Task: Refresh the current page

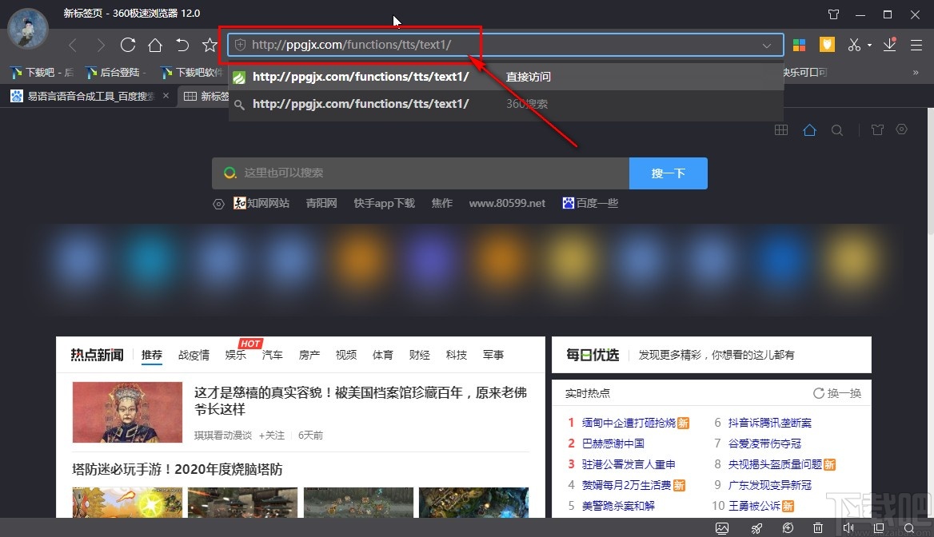Action: click(x=127, y=45)
